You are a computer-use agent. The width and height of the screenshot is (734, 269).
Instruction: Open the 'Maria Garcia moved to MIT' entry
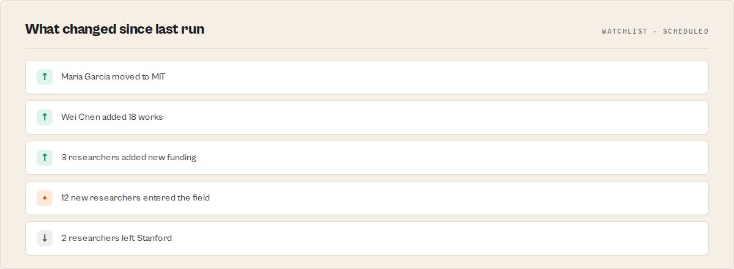coord(367,77)
